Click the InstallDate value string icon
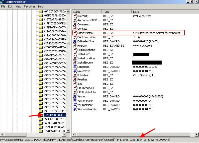 [x=75, y=54]
